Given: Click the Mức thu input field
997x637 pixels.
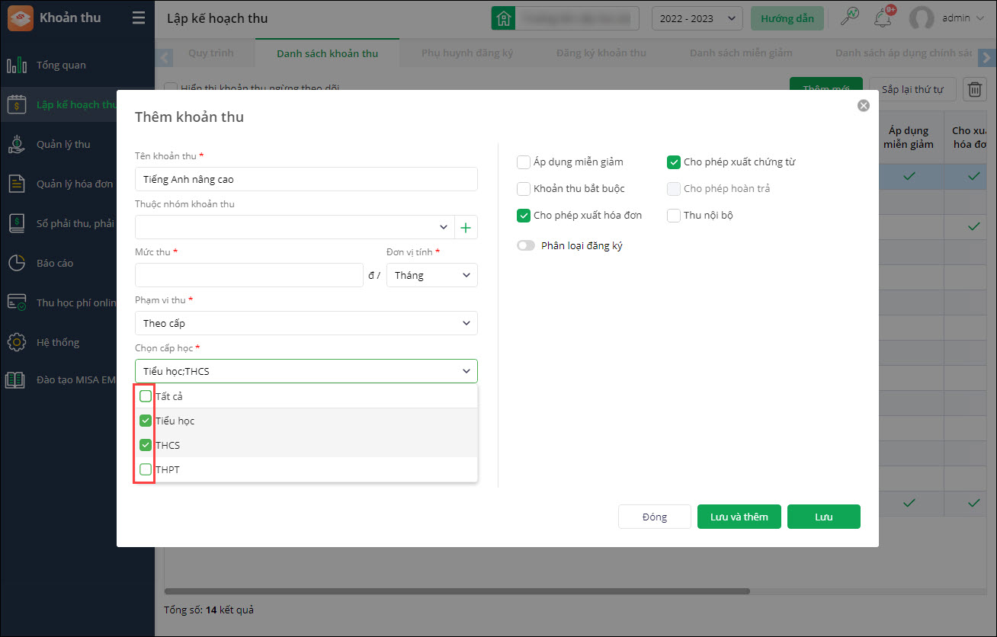Looking at the screenshot, I should coord(248,275).
